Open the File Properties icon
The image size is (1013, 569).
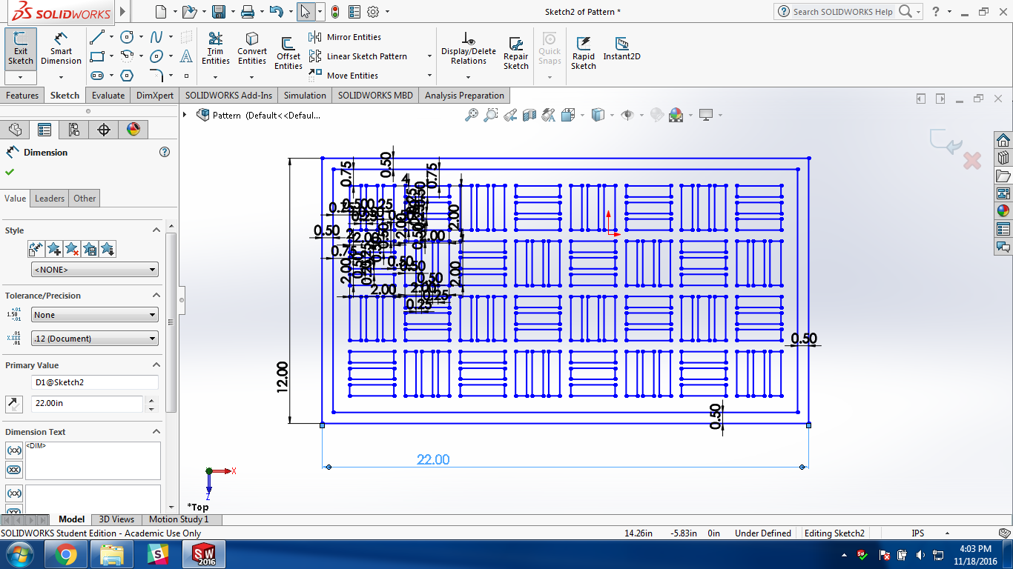tap(354, 12)
